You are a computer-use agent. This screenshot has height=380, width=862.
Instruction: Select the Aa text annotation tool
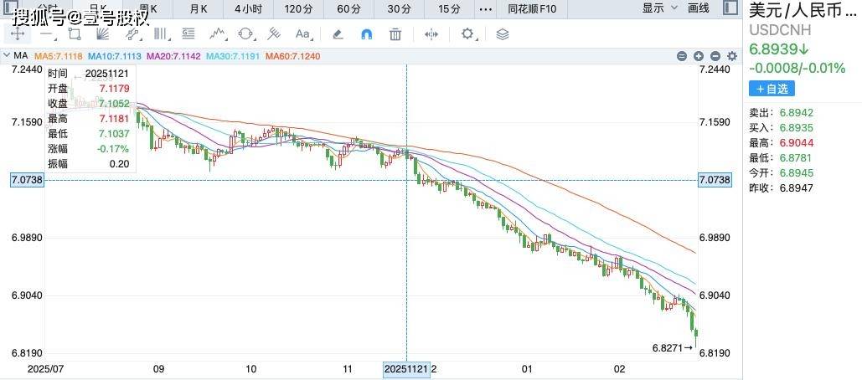tap(302, 34)
